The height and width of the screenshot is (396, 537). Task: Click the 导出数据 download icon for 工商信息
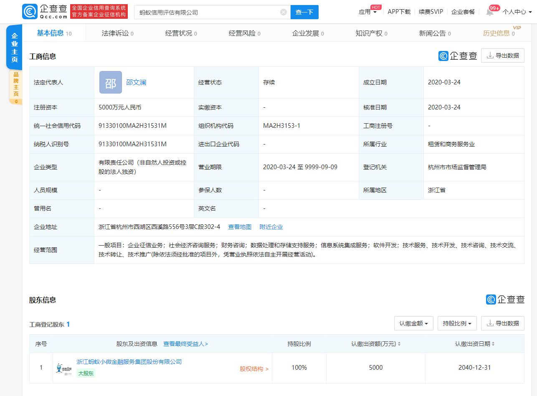(x=502, y=56)
